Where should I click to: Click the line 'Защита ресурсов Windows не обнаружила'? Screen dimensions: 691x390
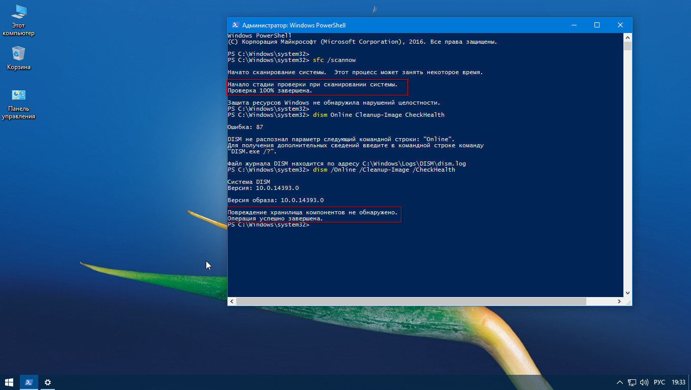pos(334,103)
